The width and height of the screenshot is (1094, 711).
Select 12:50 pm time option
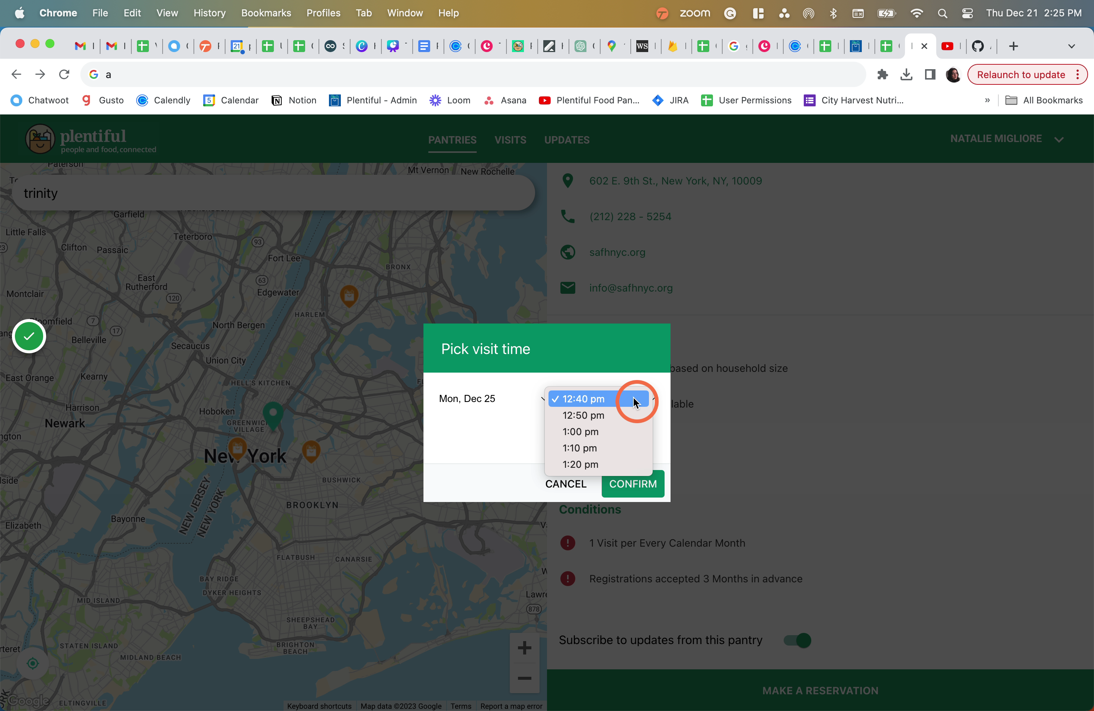(598, 415)
